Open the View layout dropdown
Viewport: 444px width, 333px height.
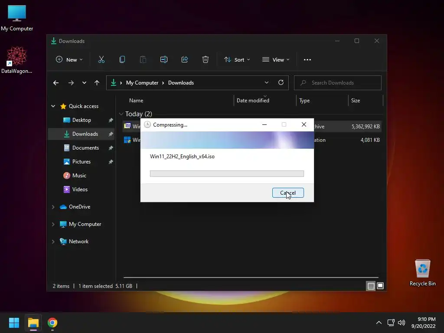(276, 59)
